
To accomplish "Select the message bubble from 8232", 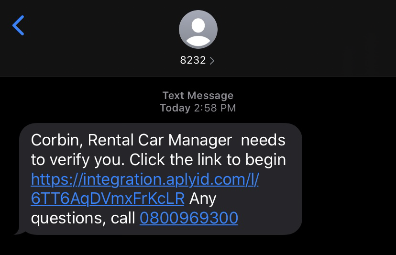I will pos(161,179).
